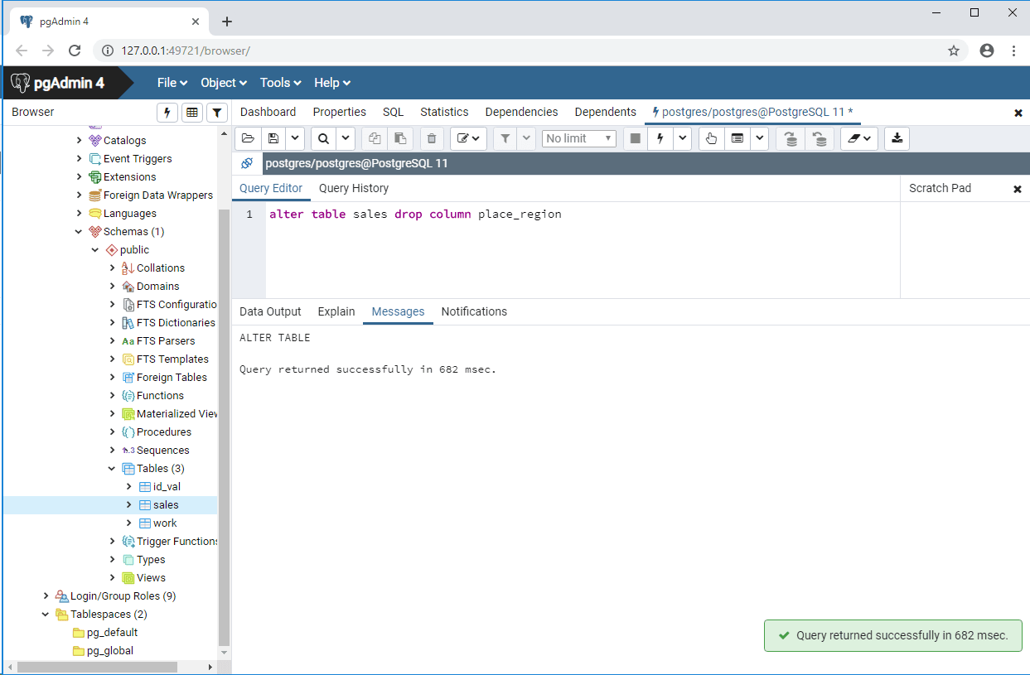
Task: Click the Delete trash icon
Action: (432, 138)
